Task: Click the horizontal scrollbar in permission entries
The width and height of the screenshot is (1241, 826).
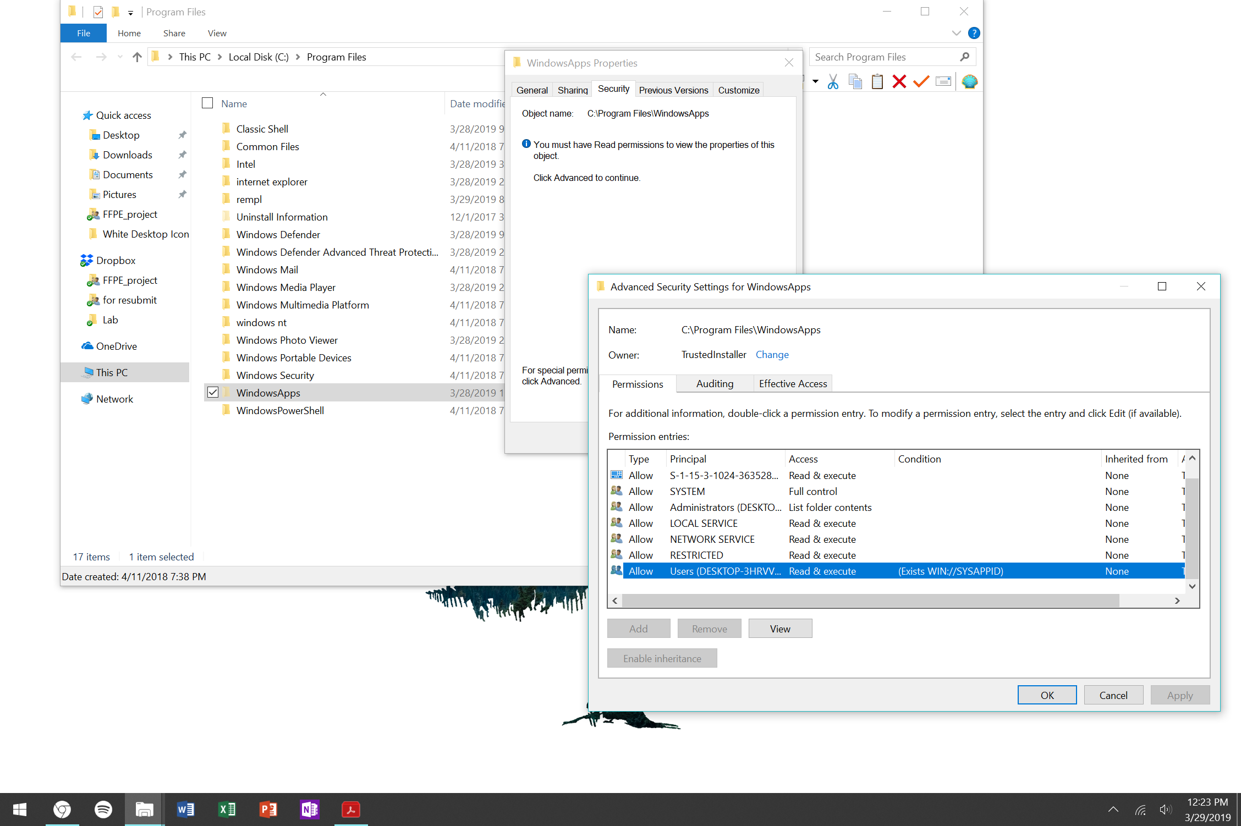Action: click(869, 601)
